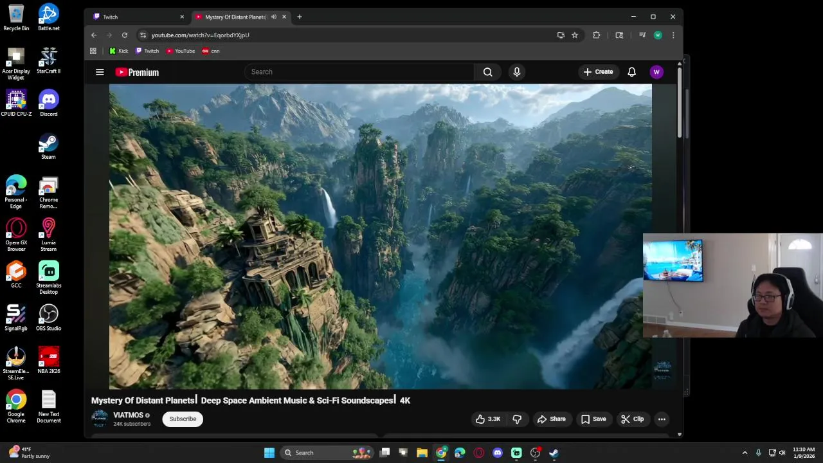Close the Twitch tab
This screenshot has height=463, width=823.
click(x=181, y=17)
